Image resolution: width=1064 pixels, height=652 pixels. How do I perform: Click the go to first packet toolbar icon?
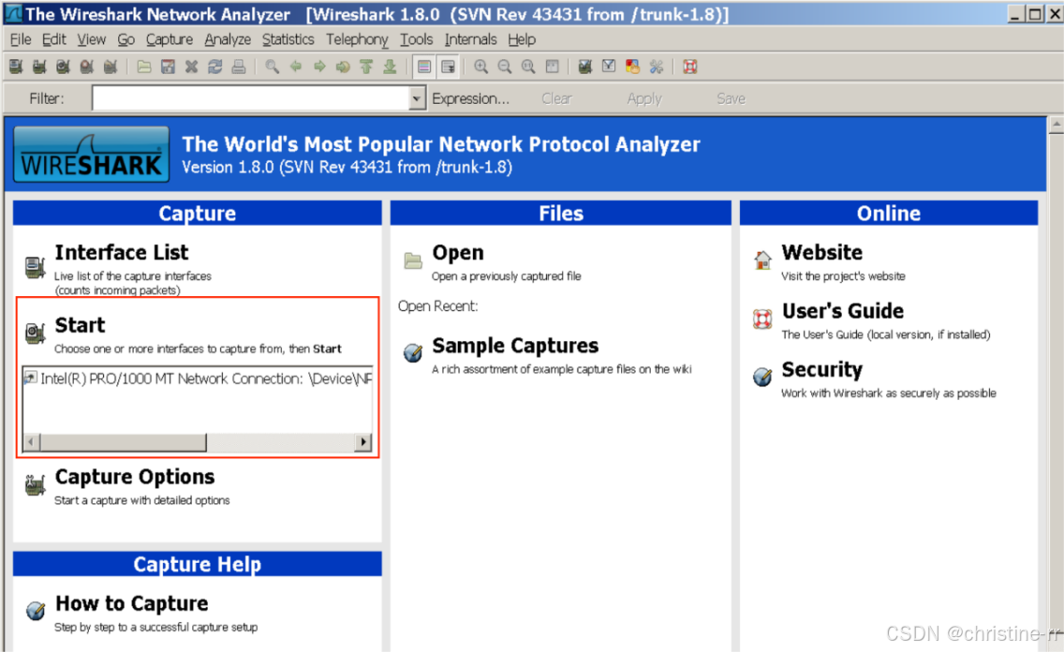click(x=366, y=67)
